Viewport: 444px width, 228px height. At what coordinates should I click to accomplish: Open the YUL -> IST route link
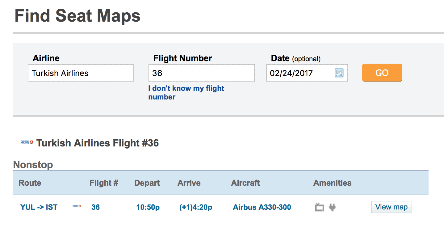pyautogui.click(x=39, y=207)
